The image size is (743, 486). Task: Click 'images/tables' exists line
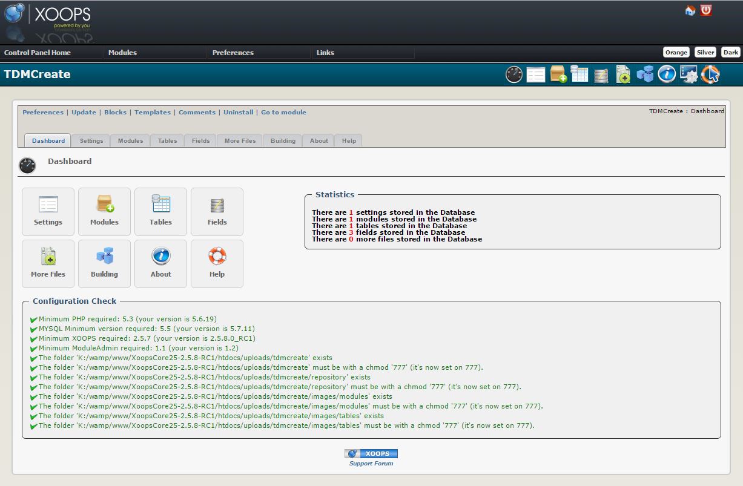pos(211,416)
